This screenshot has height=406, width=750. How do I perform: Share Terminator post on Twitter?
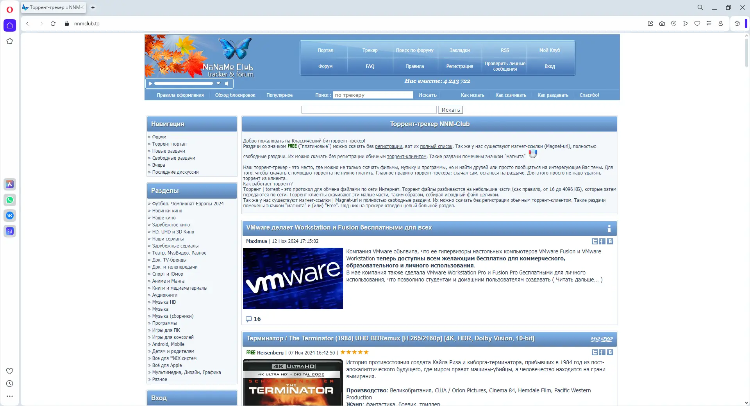tap(595, 352)
